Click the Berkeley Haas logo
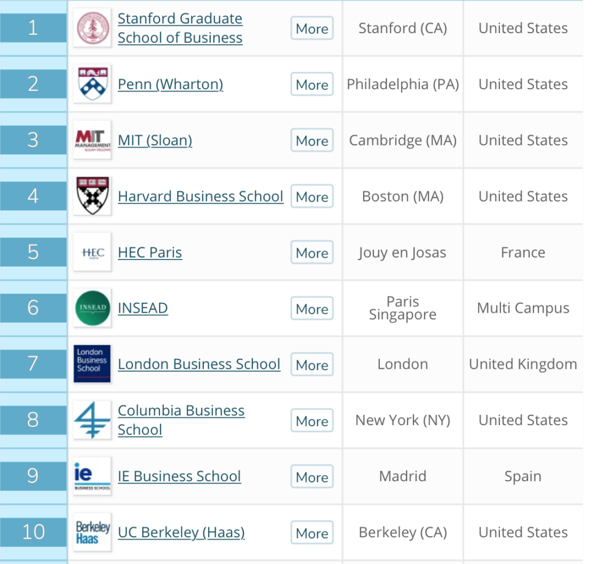605x564 pixels. [x=92, y=532]
